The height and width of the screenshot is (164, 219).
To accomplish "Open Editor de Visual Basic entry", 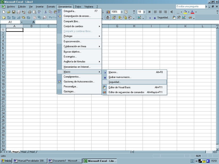I will pos(134,87).
